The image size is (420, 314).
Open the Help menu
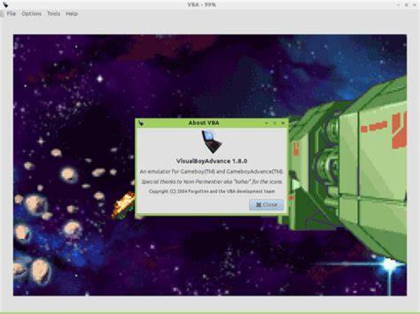pos(72,13)
